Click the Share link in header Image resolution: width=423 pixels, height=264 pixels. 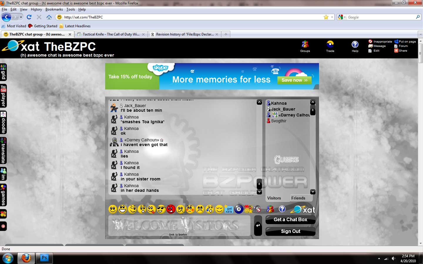tap(401, 51)
